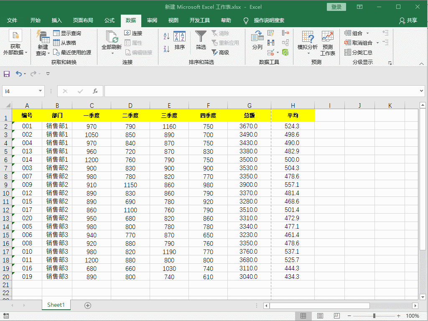Click the Share (共享) button
428x321 pixels.
coord(408,20)
